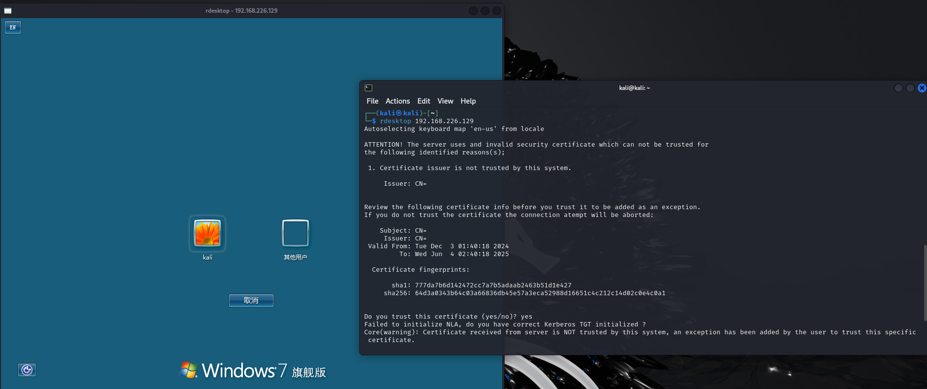927x389 pixels.
Task: Click the rdesktop window title text
Action: click(x=241, y=11)
